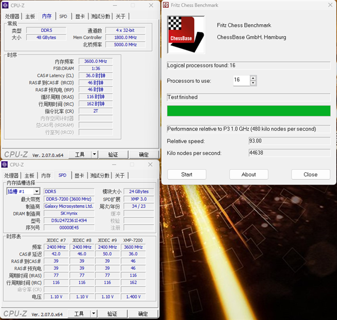This screenshot has width=337, height=320.
Task: Click 验证 button in the memory (内存) window
Action: coord(113,154)
